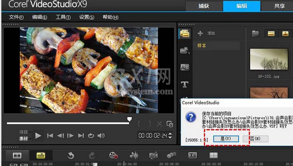
Task: Click the preview scrubber handle
Action: tap(129, 119)
